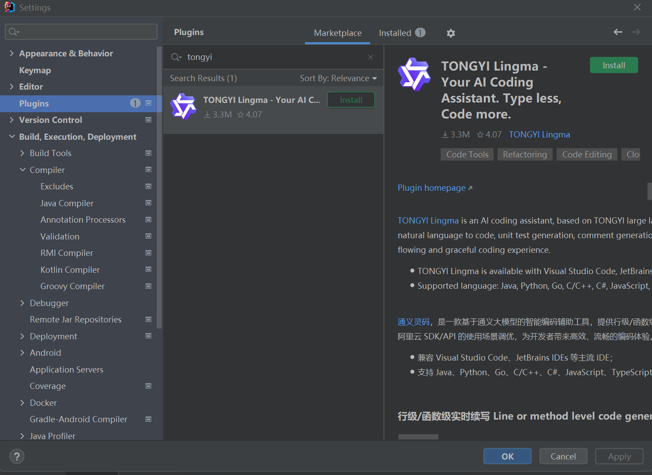Install TONGYI Lingma from results list
652x475 pixels.
pos(351,100)
